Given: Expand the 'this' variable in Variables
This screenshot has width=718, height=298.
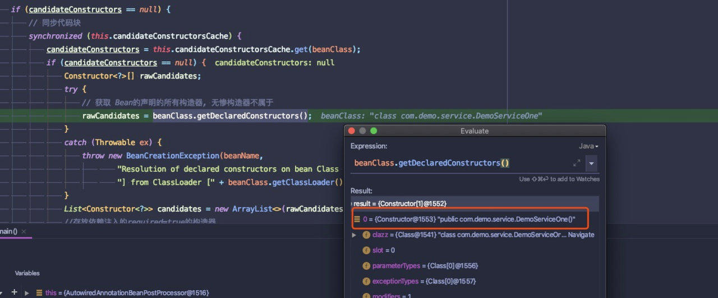Looking at the screenshot, I should click(x=27, y=293).
